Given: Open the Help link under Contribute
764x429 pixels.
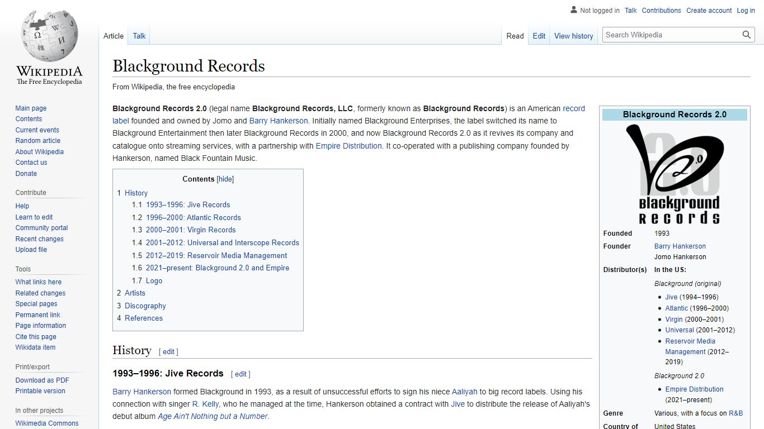Looking at the screenshot, I should pos(22,206).
